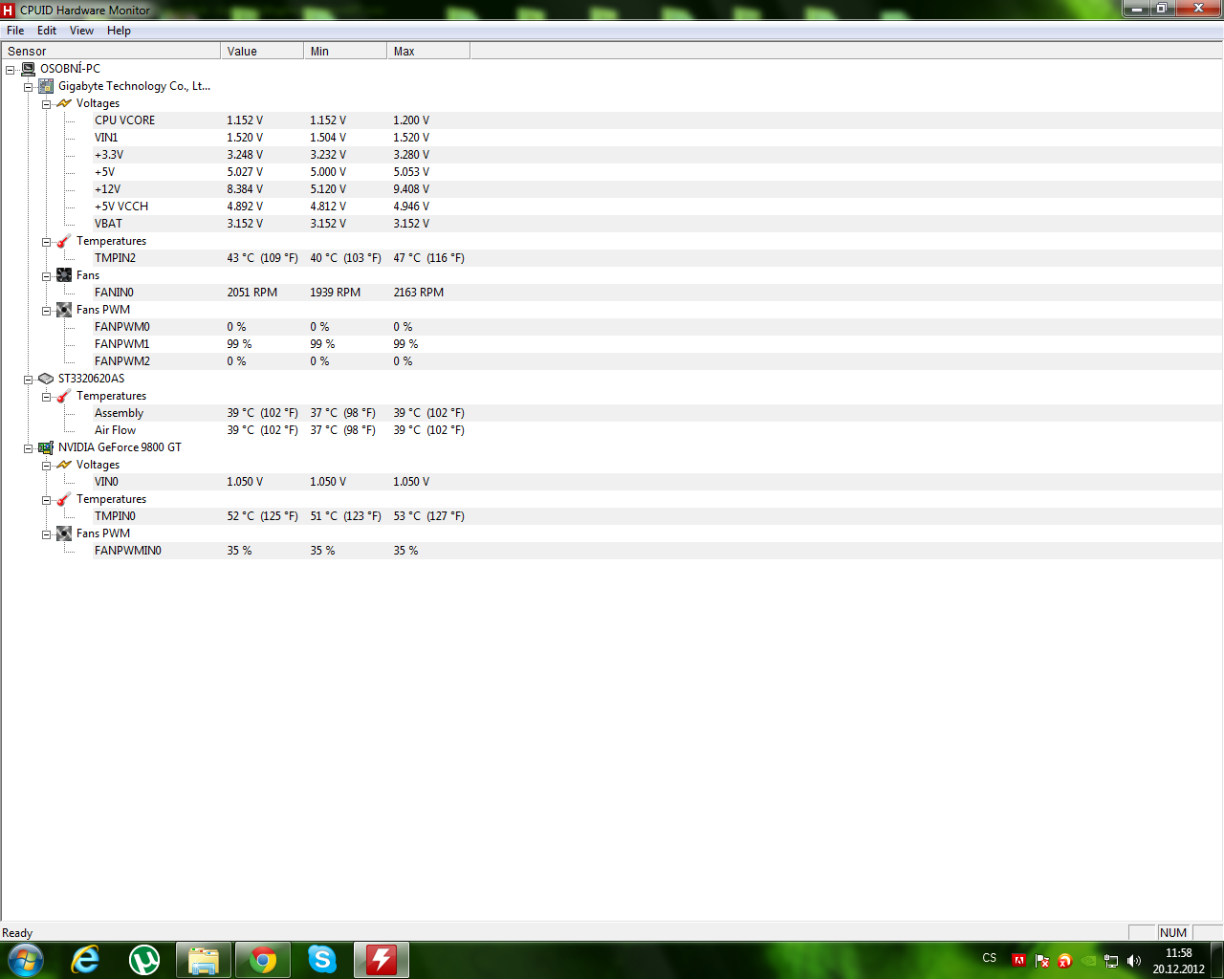Click the 2163 RPM max value
This screenshot has width=1224, height=979.
click(419, 293)
